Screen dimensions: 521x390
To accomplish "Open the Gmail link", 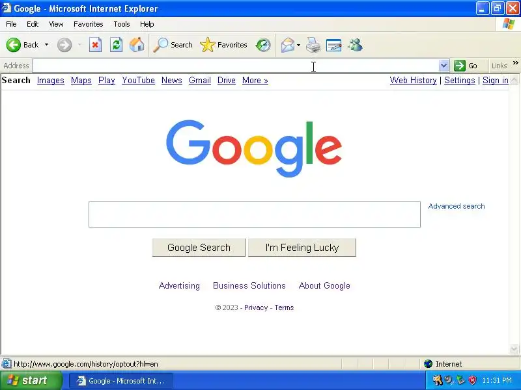I will coord(200,80).
